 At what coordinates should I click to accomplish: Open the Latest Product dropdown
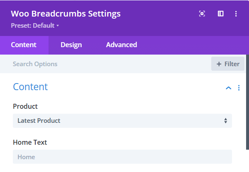coord(122,121)
